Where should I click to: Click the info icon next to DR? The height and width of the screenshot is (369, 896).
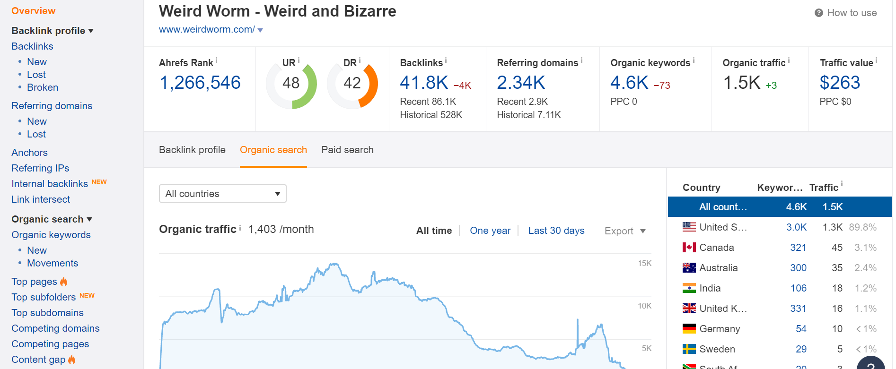point(360,60)
